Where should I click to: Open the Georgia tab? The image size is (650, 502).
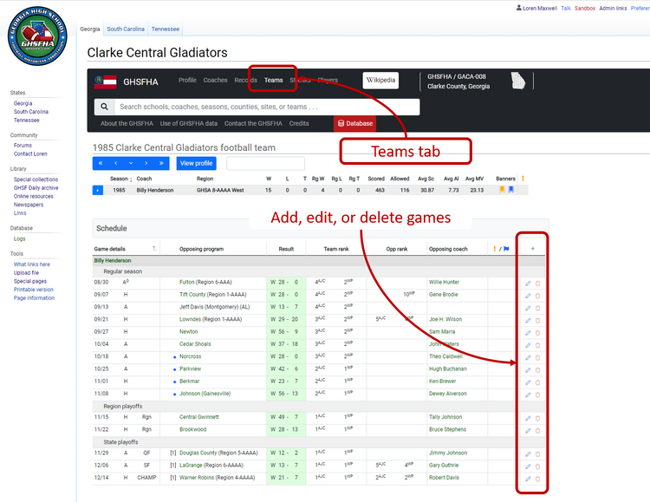90,29
